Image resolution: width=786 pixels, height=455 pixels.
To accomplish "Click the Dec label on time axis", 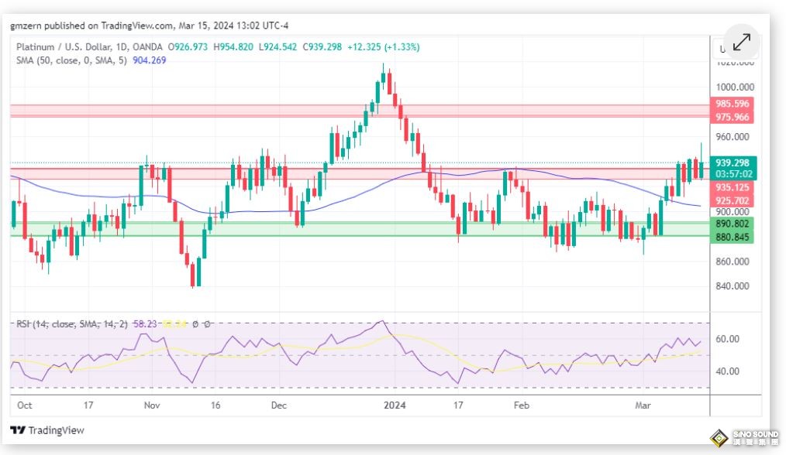I will [278, 405].
